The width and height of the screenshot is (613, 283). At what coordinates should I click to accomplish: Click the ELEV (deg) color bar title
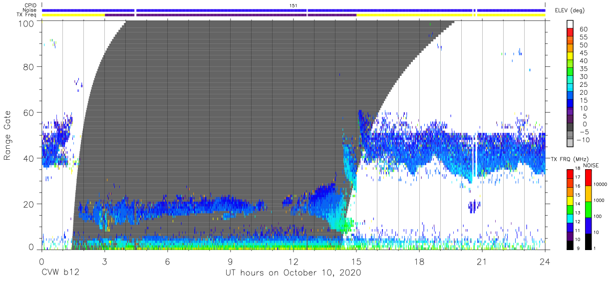570,10
